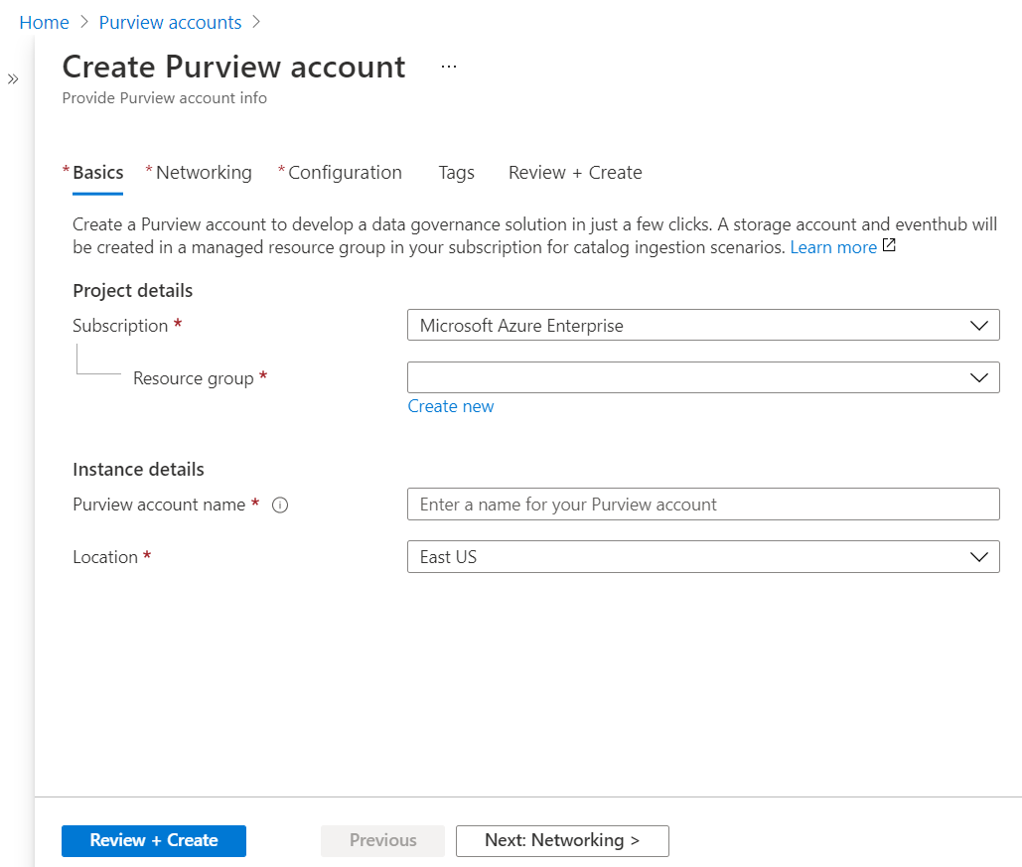
Task: Open the Subscription dropdown
Action: coord(703,326)
